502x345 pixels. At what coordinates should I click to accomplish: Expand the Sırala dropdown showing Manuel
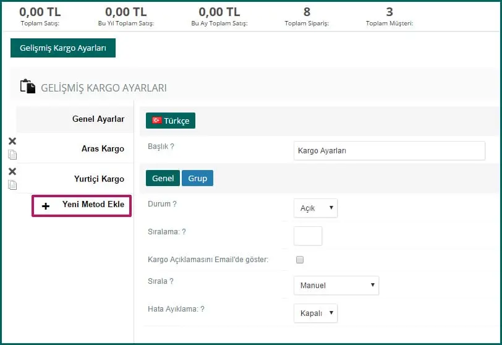336,286
